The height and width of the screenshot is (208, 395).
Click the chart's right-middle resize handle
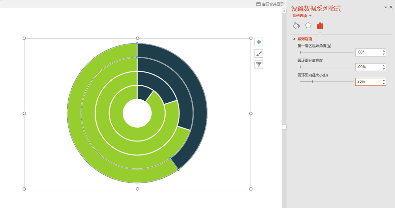(x=251, y=114)
